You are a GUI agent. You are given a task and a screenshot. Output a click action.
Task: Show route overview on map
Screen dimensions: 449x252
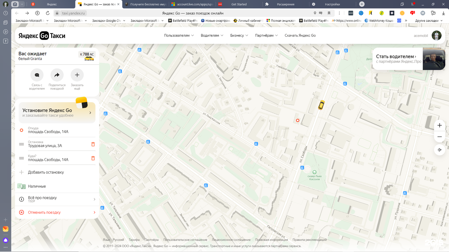click(x=440, y=150)
